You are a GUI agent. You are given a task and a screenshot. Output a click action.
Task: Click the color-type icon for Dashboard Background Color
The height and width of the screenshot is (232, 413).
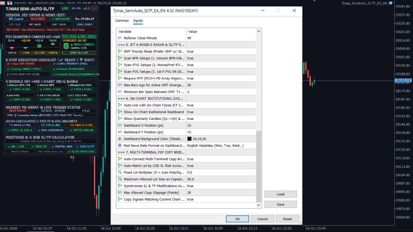(120, 139)
